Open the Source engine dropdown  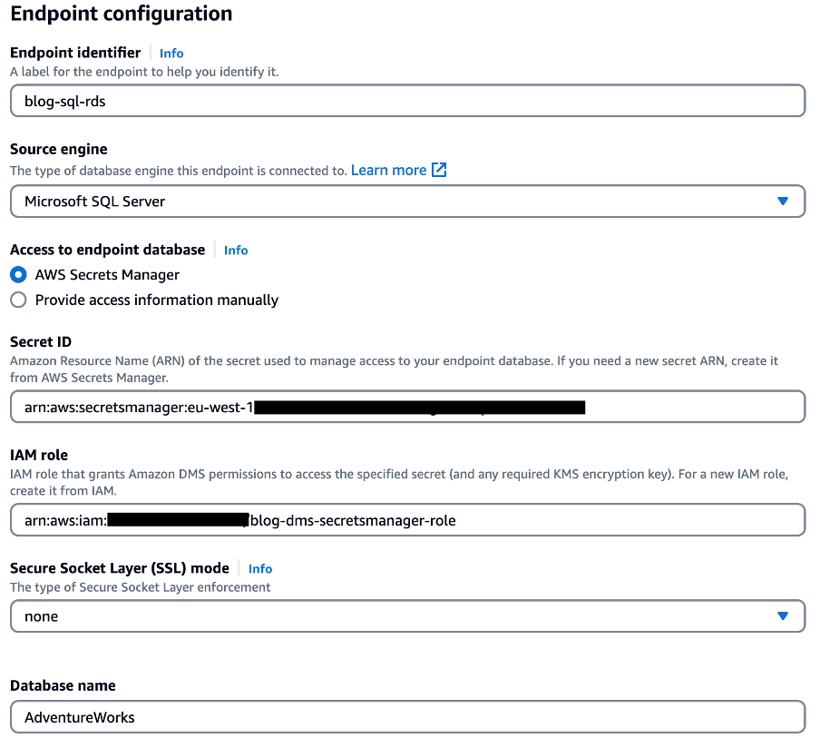(x=406, y=201)
